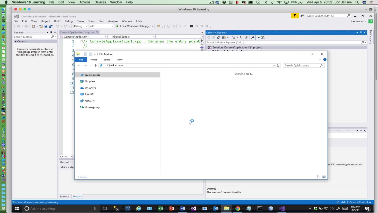Image resolution: width=378 pixels, height=213 pixels.
Task: Click Search Toolbox field
Action: tap(35, 37)
